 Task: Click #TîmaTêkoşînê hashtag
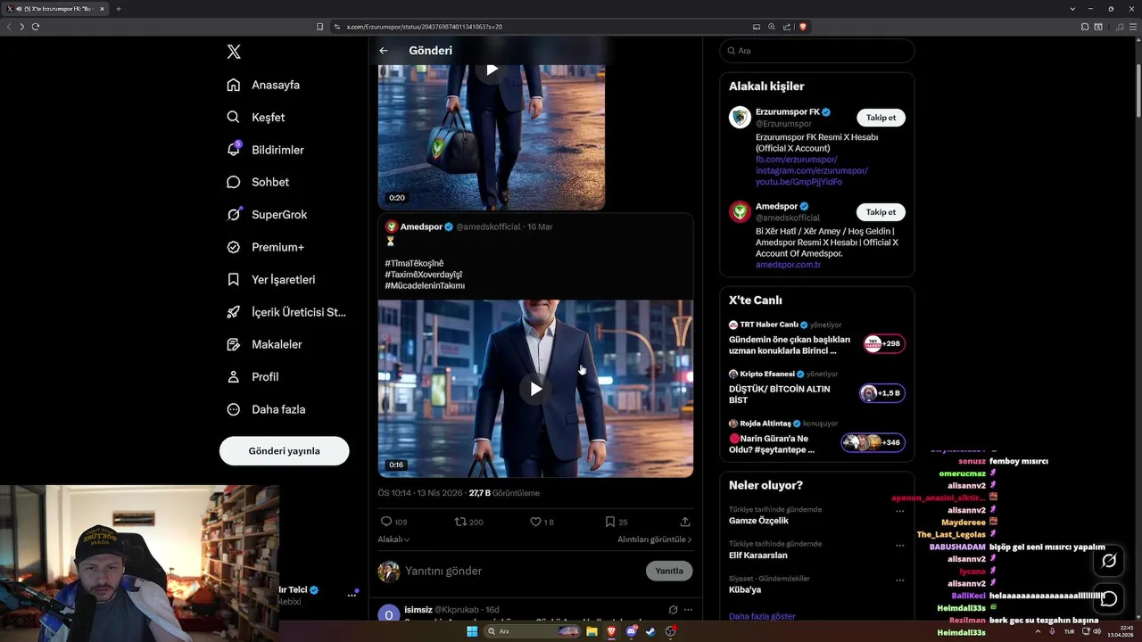[x=414, y=263]
